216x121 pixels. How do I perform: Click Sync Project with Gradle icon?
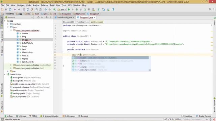(98, 9)
